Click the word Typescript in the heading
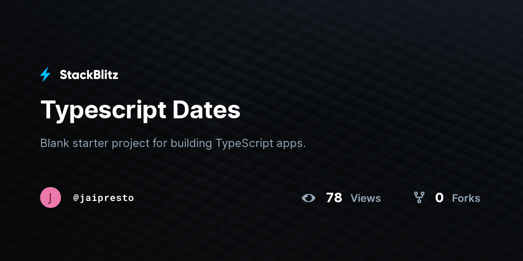Screen dimensions: 523x261 point(103,110)
